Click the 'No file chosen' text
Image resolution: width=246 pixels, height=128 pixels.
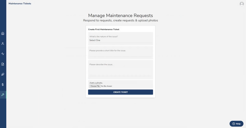click(107, 86)
